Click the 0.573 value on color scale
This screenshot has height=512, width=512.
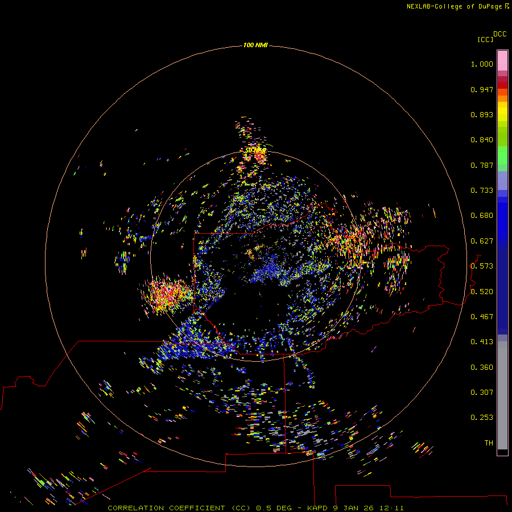point(482,266)
